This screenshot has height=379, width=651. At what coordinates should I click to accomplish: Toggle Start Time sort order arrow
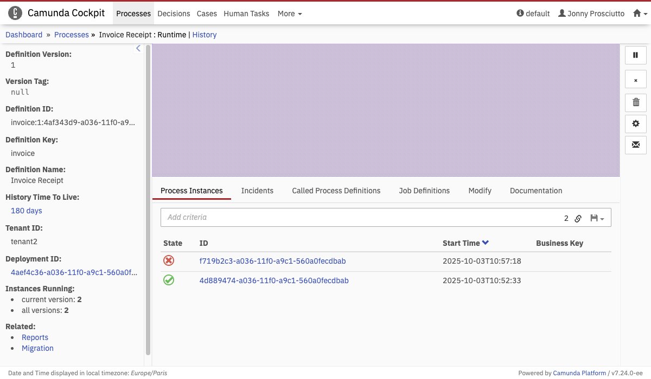486,243
